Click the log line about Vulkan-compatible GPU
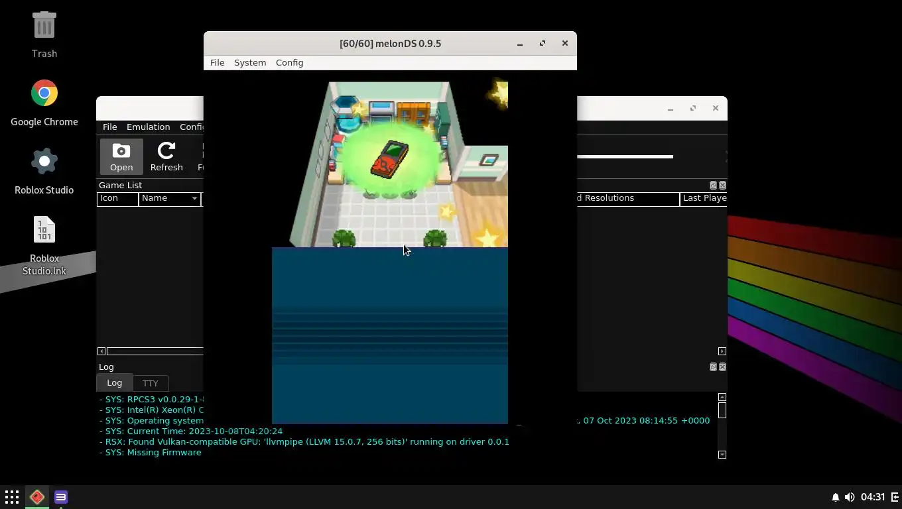This screenshot has width=902, height=509. click(304, 442)
